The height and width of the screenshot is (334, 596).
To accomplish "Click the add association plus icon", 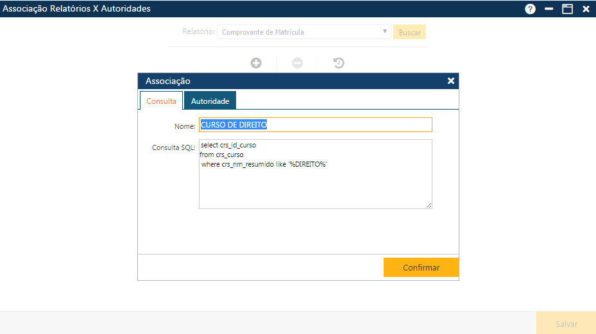I will [x=256, y=63].
